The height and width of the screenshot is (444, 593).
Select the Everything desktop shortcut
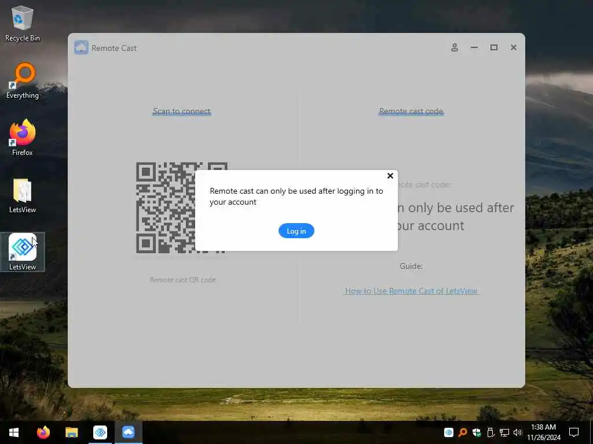[x=23, y=81]
